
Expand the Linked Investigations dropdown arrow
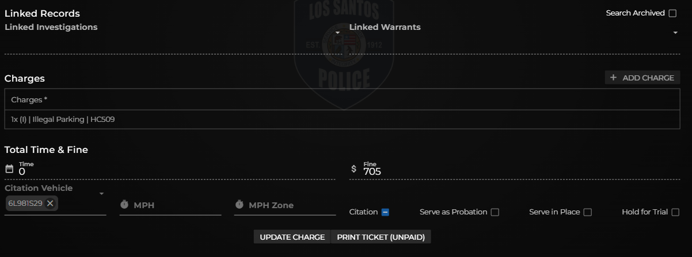click(x=338, y=33)
